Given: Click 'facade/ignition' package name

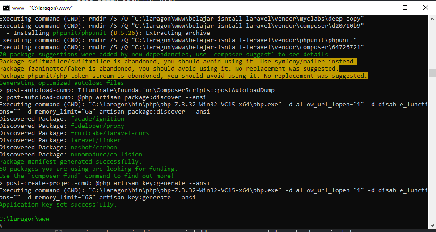Looking at the screenshot, I should click(x=97, y=118).
